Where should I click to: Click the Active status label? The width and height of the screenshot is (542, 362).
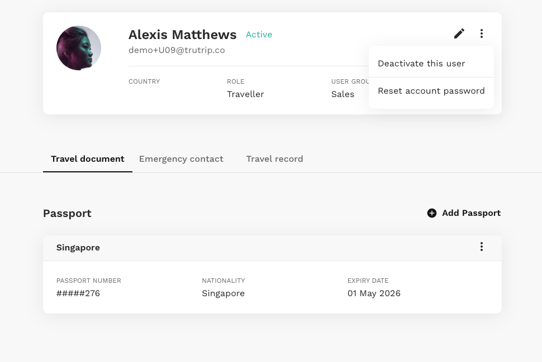(x=259, y=35)
